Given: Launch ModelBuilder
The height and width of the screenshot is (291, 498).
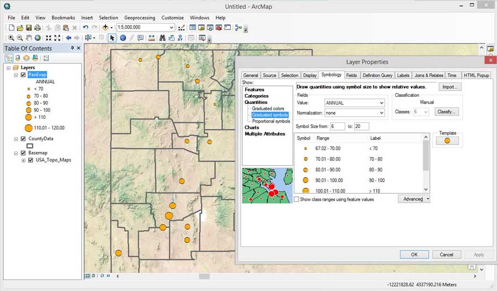Looking at the screenshot, I should coord(238,28).
